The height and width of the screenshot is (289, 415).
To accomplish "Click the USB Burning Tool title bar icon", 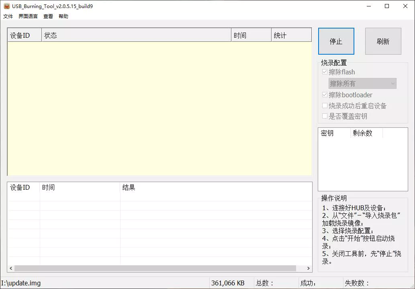I will [x=6, y=6].
